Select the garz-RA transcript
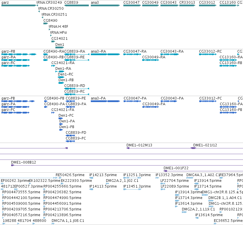 [15, 60]
